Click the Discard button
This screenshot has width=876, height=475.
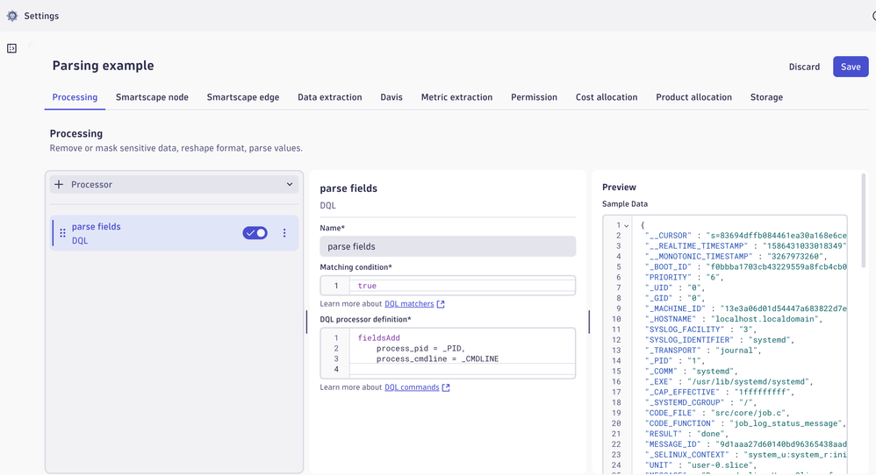point(805,67)
